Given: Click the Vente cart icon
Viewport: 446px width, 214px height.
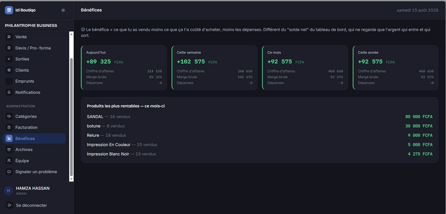Looking at the screenshot, I should (x=9, y=37).
